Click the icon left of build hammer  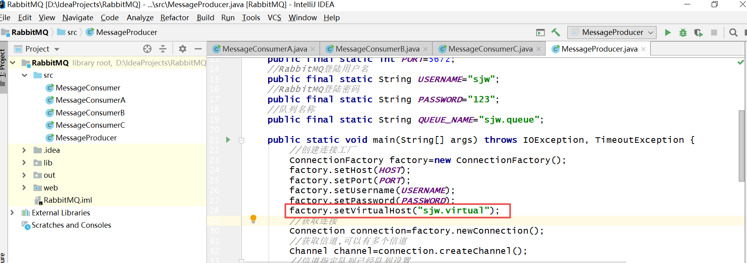click(x=540, y=33)
